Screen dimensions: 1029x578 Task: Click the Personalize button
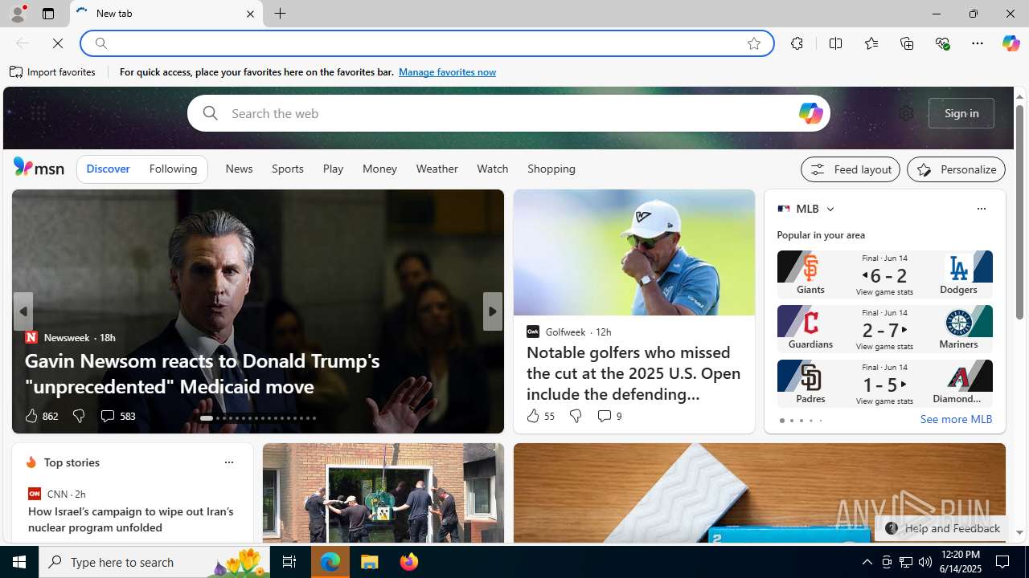coord(956,169)
